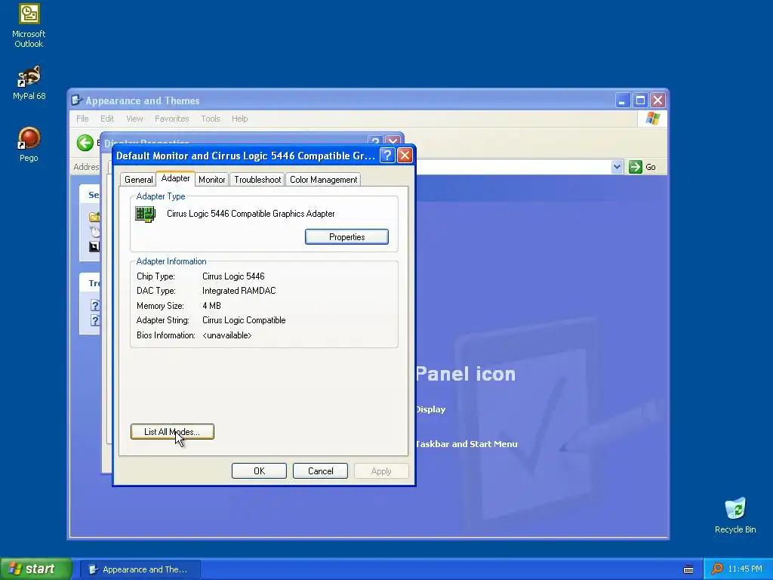Click the Windows flag logo in Appearance window
The height and width of the screenshot is (580, 773).
[x=653, y=119]
